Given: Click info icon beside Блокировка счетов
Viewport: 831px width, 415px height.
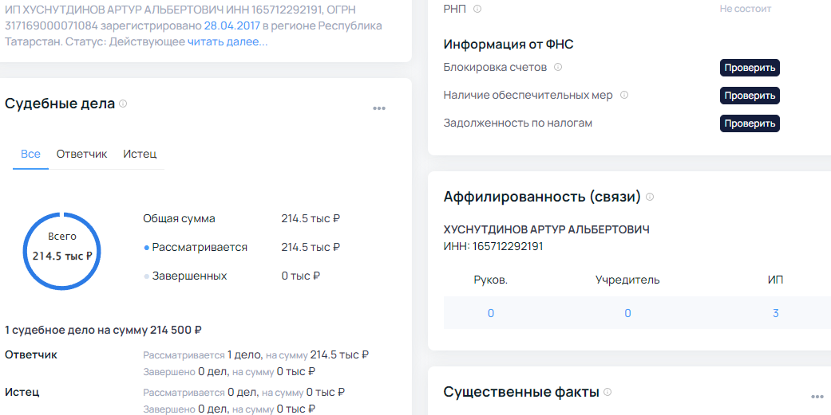Looking at the screenshot, I should pos(557,67).
